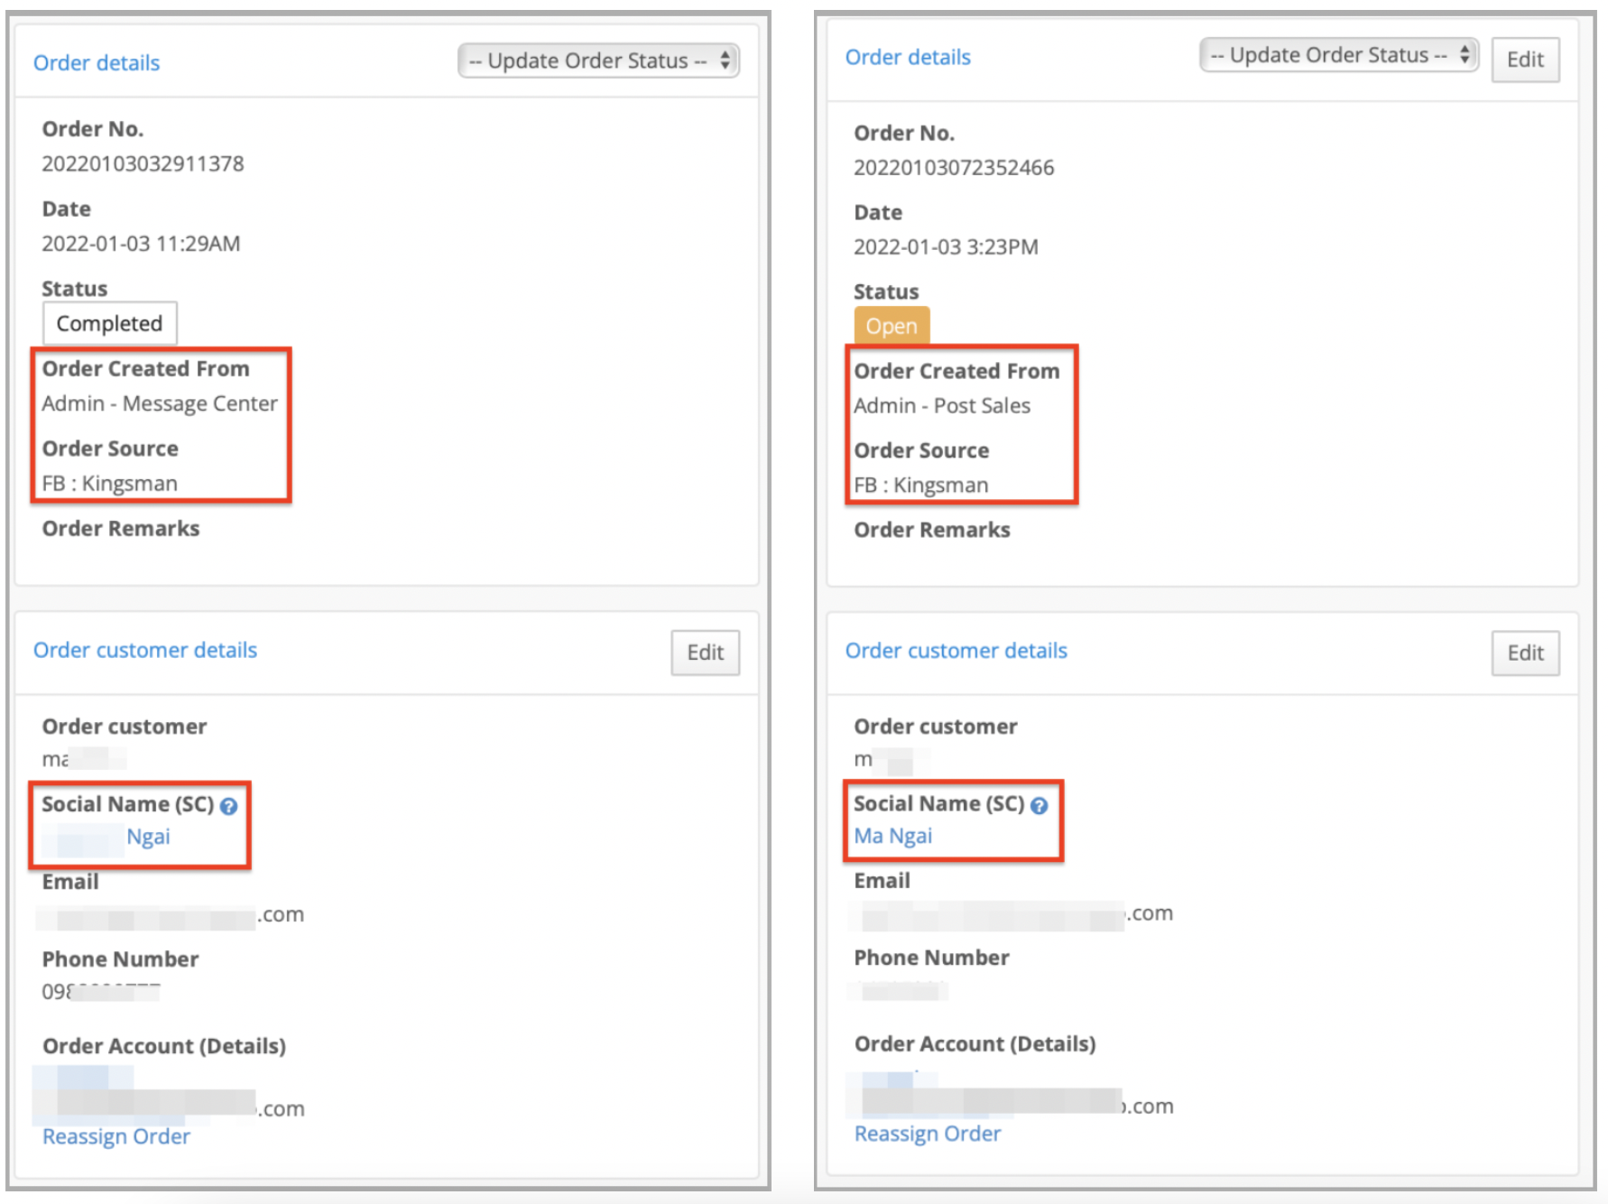Viewport: 1608px width, 1204px height.
Task: Click Order Remarks label in right panel
Action: pyautogui.click(x=932, y=531)
